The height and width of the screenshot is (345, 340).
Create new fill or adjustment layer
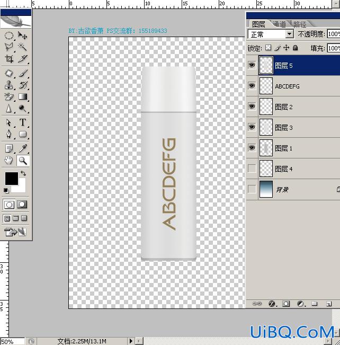[x=301, y=304]
